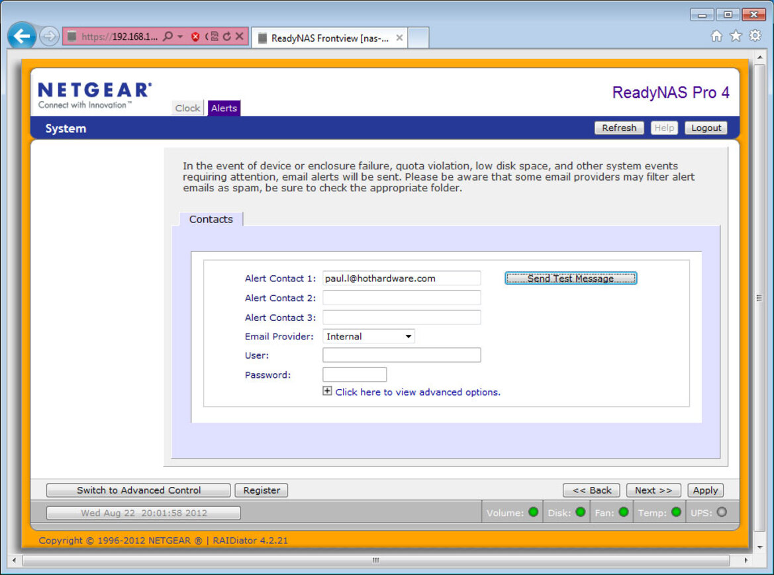
Task: Click the horizontal scrollbar thumb
Action: click(x=375, y=560)
